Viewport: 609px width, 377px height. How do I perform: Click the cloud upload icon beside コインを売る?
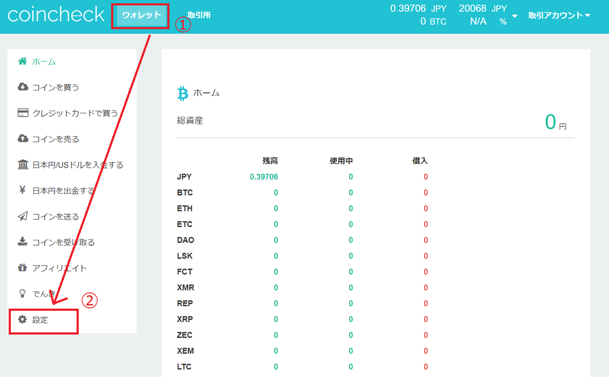(x=22, y=139)
